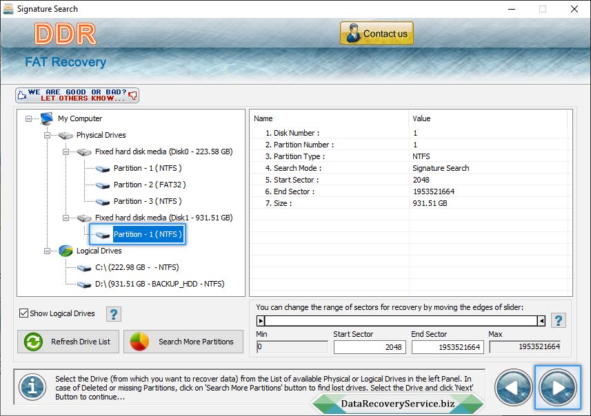
Task: Select the Physical Drives label
Action: click(101, 135)
